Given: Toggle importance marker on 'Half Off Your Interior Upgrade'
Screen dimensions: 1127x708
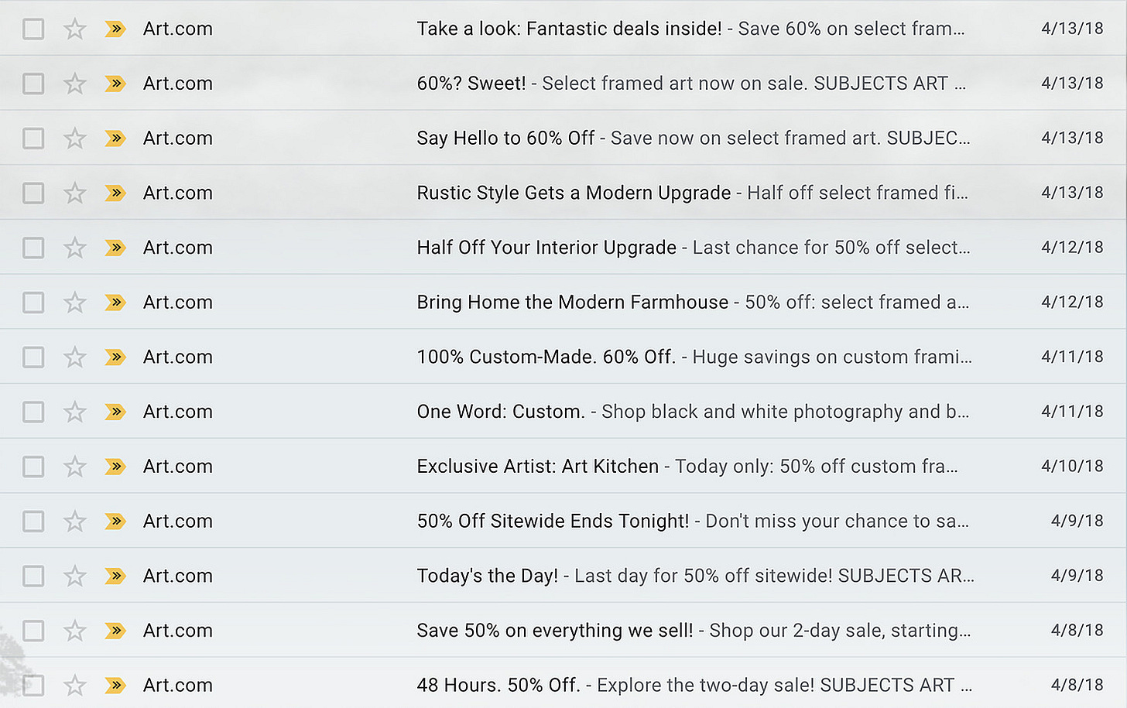Looking at the screenshot, I should (115, 248).
